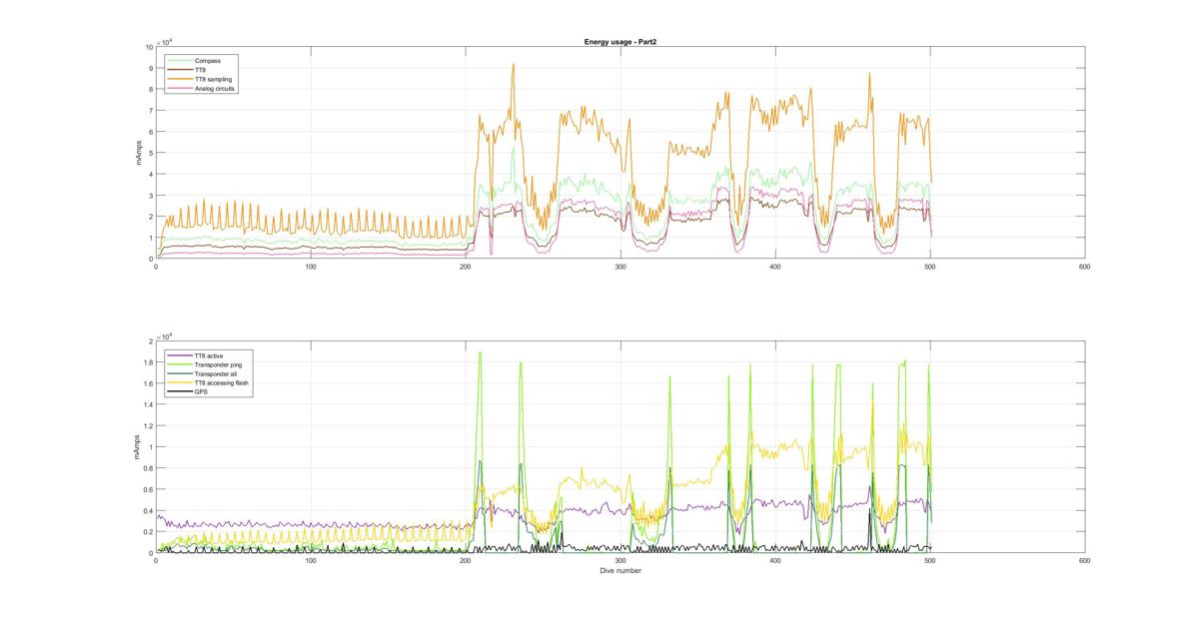
Task: Select the 'Compass' legend entry
Action: tap(195, 60)
